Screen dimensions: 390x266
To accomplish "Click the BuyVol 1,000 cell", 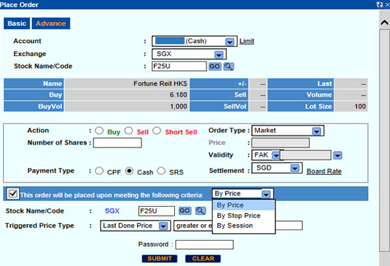I will point(127,107).
